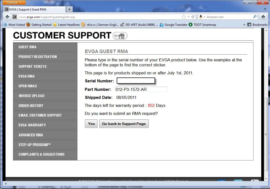Image resolution: width=270 pixels, height=189 pixels.
Task: Open the Getting Started bookmark
Action: point(39,25)
